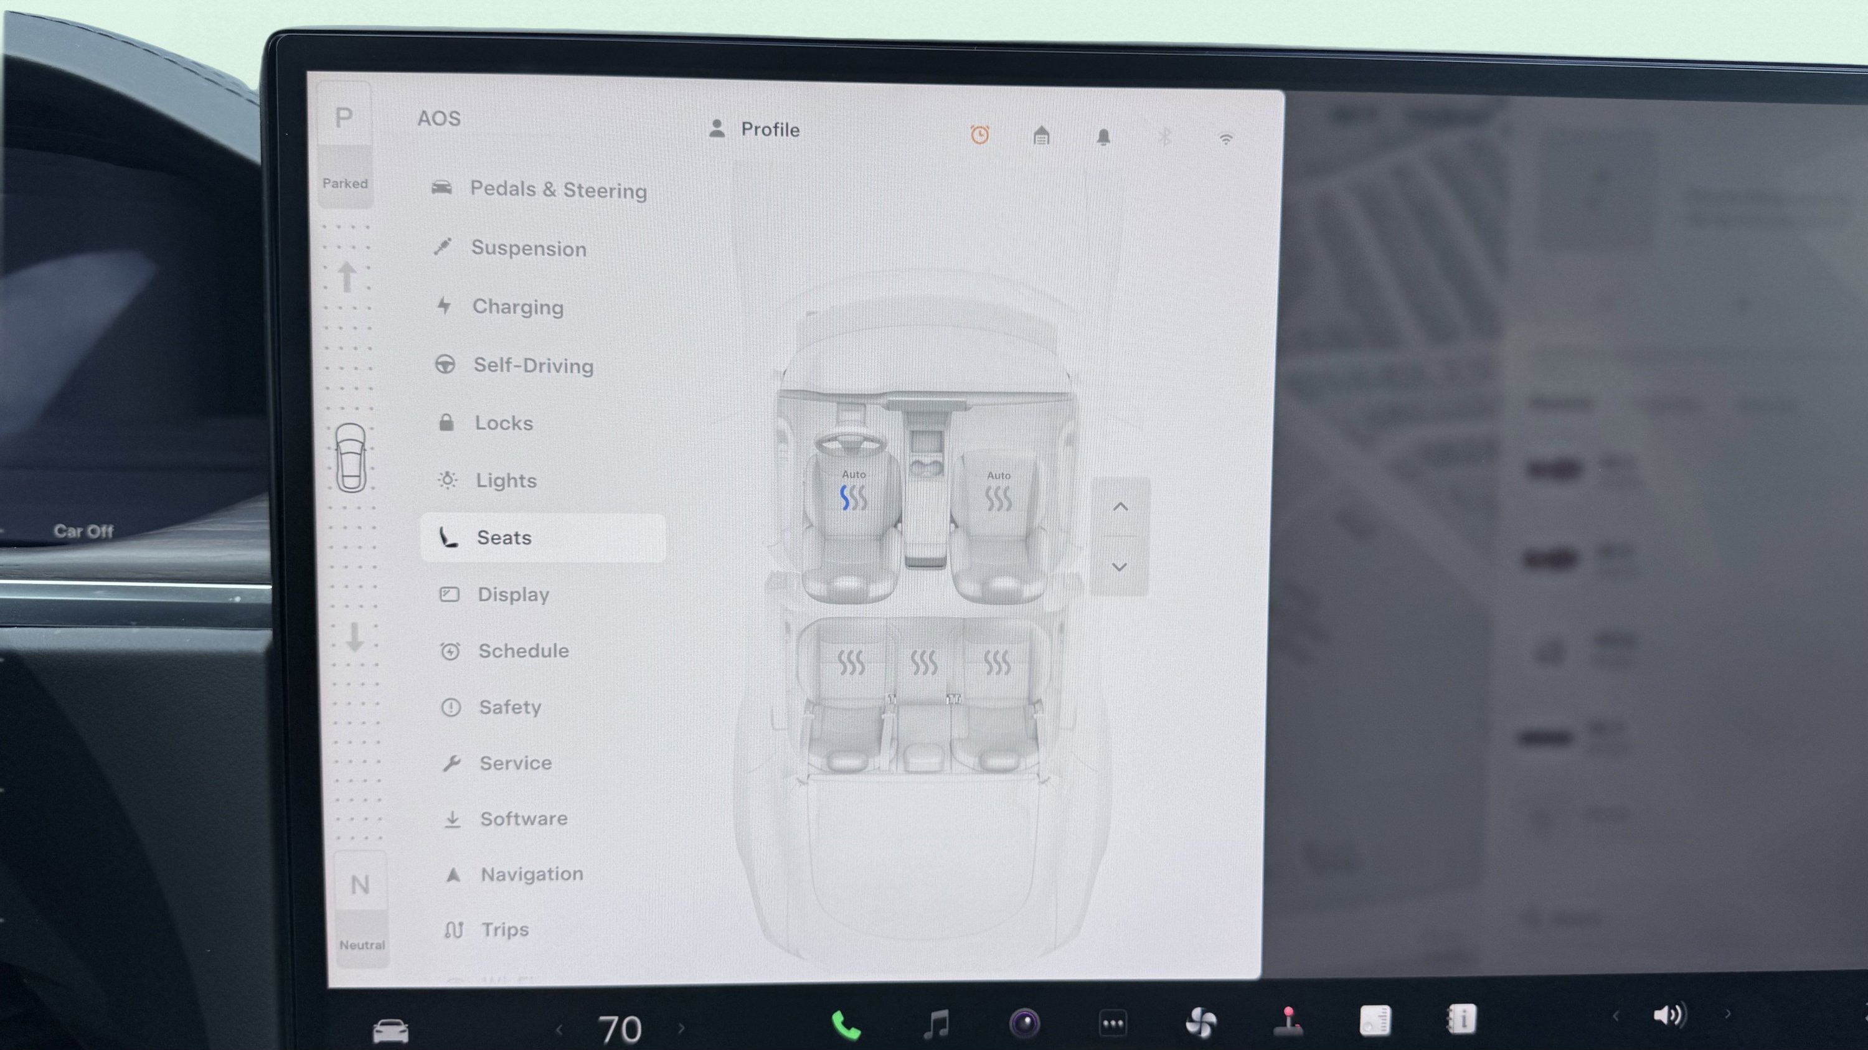The image size is (1868, 1050).
Task: Open the Profile button
Action: pos(754,129)
